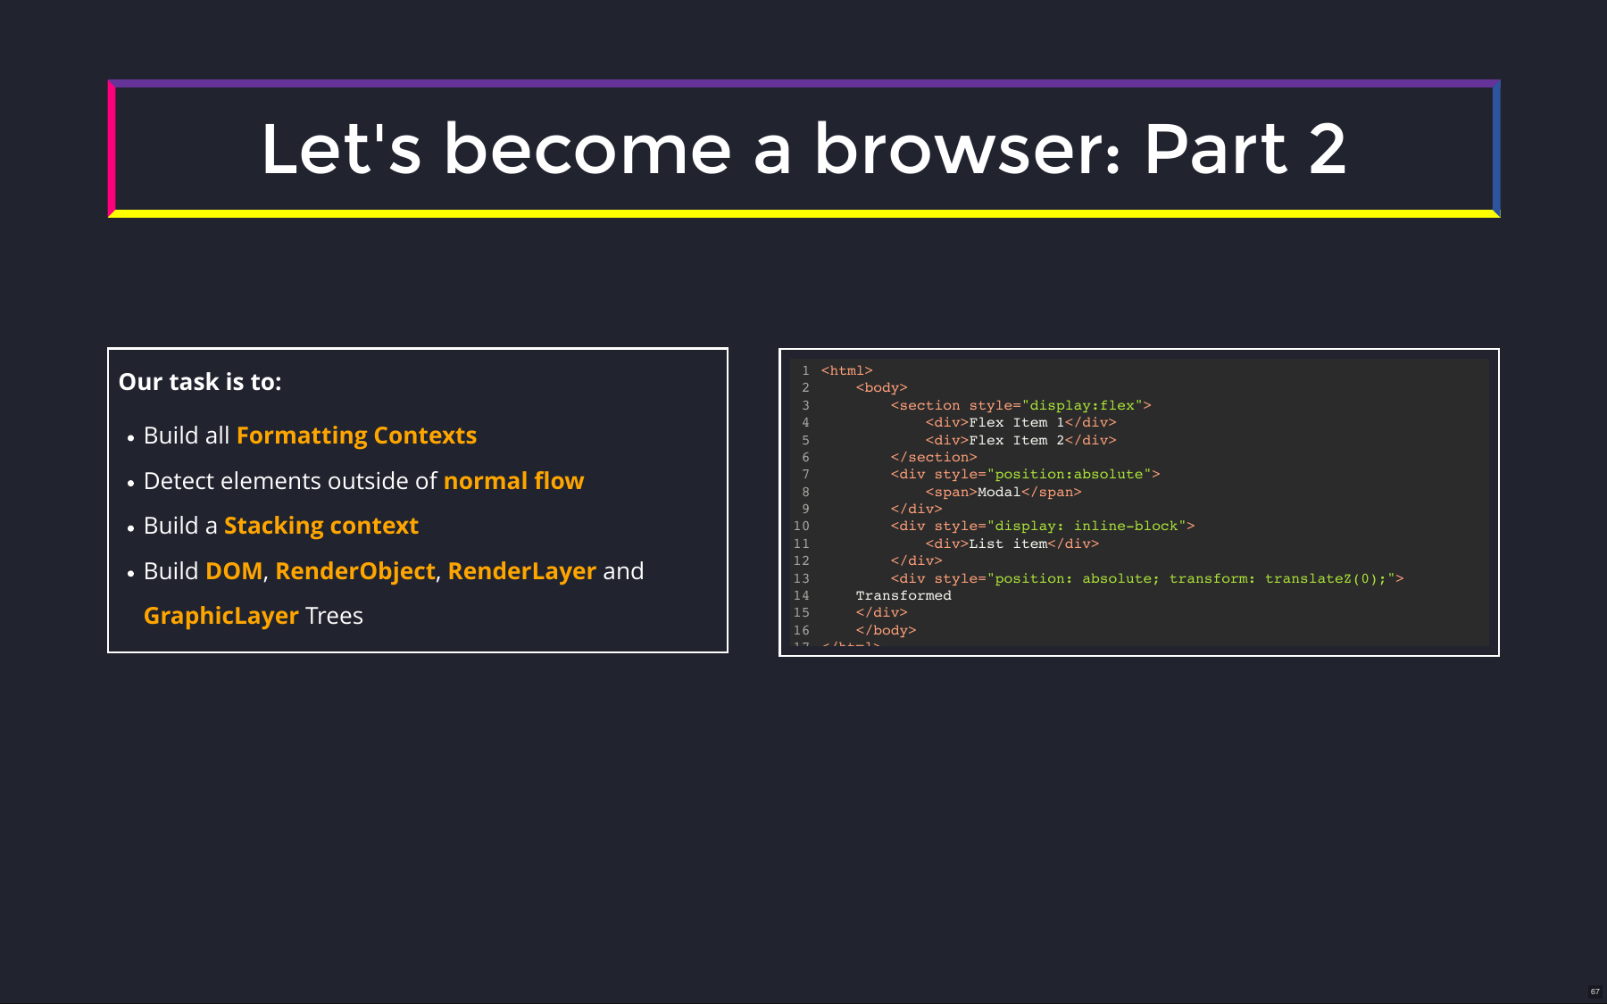This screenshot has height=1004, width=1607.
Task: Click the "Flex Item 2" code line
Action: click(x=1020, y=440)
